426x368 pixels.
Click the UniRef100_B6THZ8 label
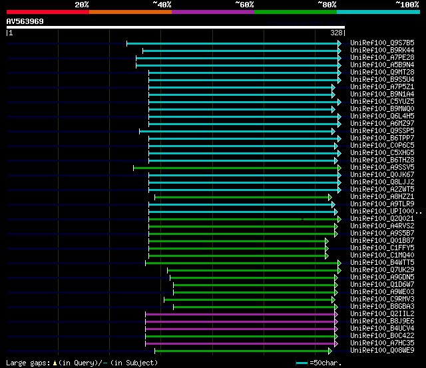click(x=382, y=160)
